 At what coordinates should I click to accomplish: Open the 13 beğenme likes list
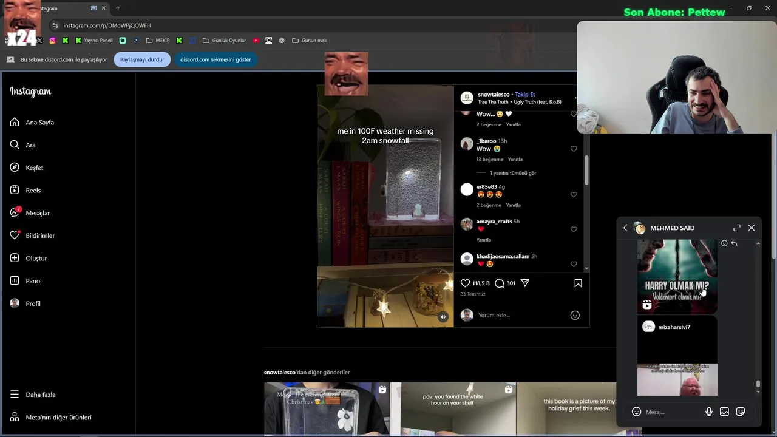click(x=490, y=160)
